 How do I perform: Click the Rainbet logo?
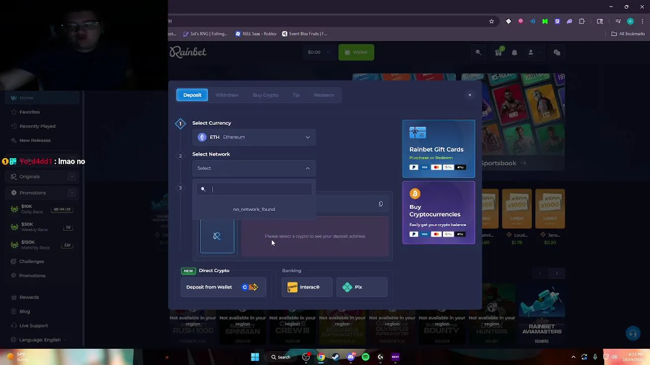point(188,52)
